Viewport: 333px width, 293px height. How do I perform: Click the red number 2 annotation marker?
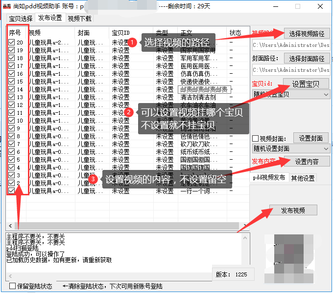point(129,112)
